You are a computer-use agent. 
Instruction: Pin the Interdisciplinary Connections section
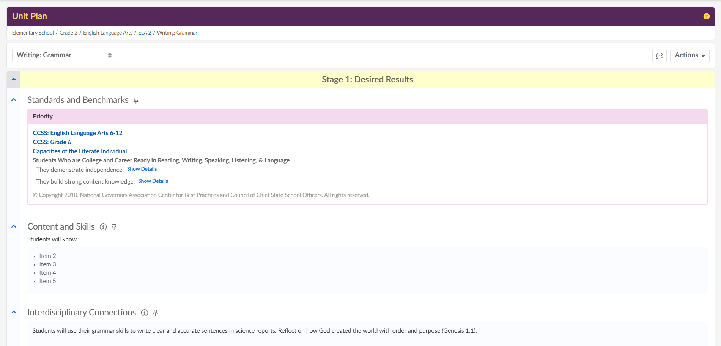[x=155, y=313]
